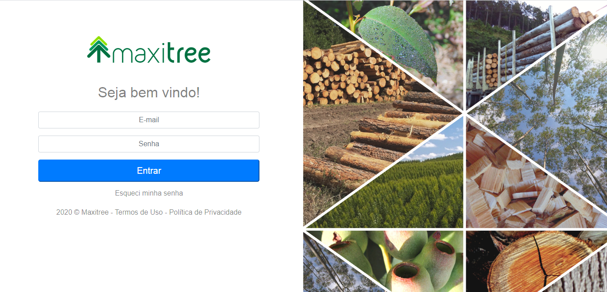Click the maxitree wordmark text in the logo
607x292 pixels.
(161, 53)
